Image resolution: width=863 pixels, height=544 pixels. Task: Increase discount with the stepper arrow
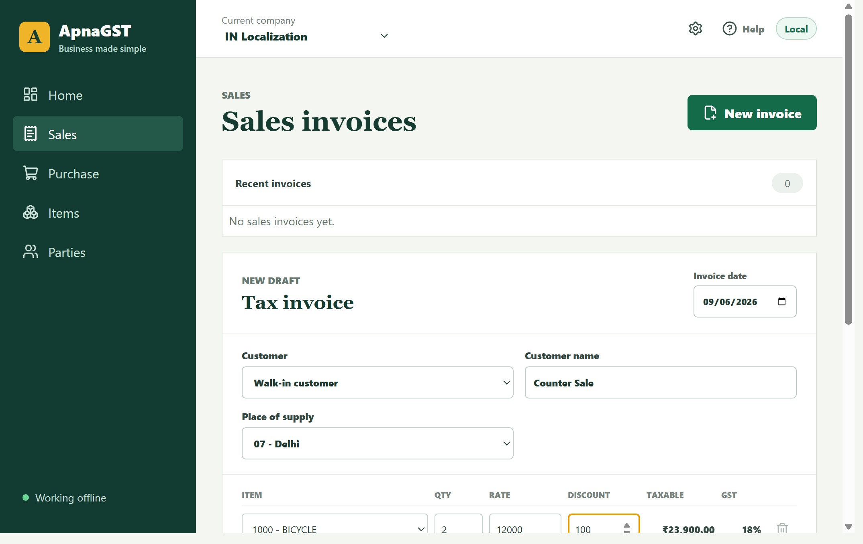click(x=626, y=525)
